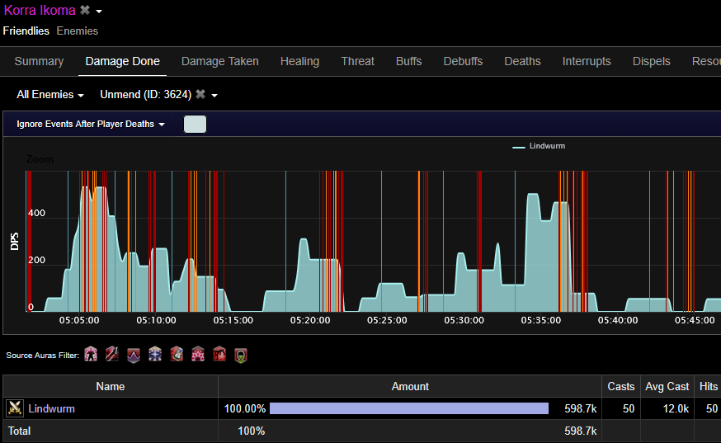Screen dimensions: 721x443
Task: Open the Healing tab
Action: tap(299, 61)
